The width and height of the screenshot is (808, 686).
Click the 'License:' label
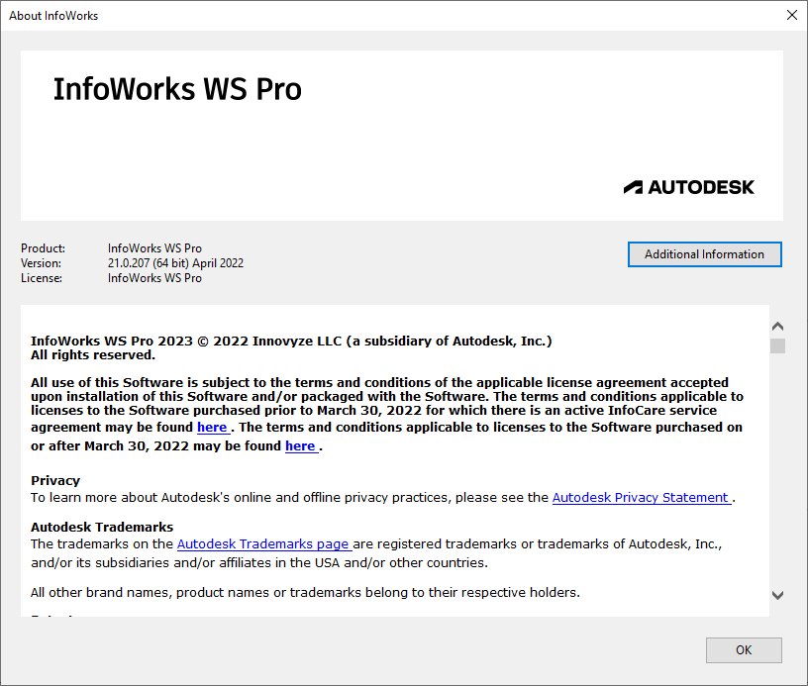pos(42,278)
